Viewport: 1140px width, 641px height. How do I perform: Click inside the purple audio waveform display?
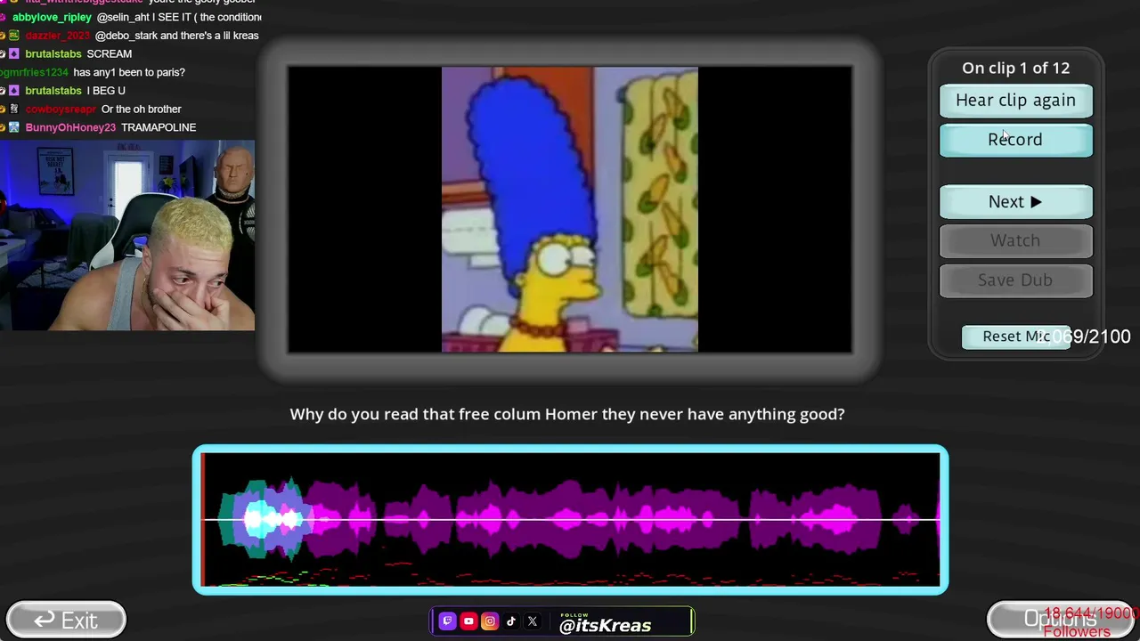pyautogui.click(x=570, y=520)
